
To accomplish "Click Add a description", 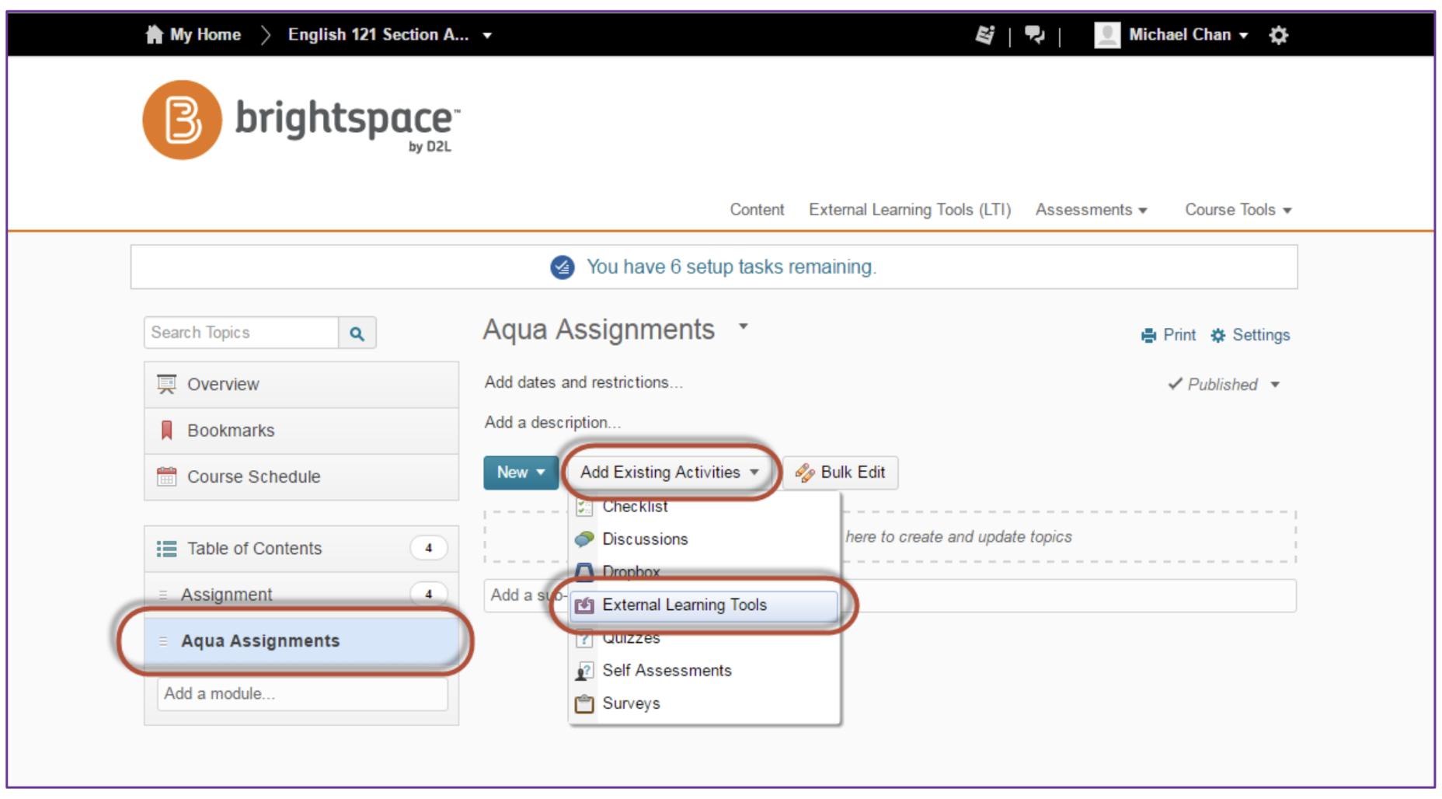I will [552, 423].
